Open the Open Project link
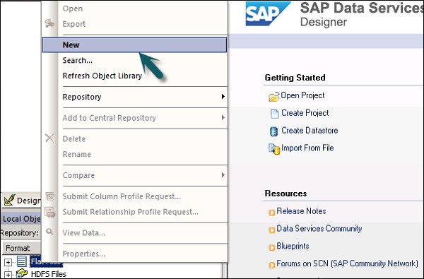Viewport: 424px width, 279px height. click(x=302, y=95)
